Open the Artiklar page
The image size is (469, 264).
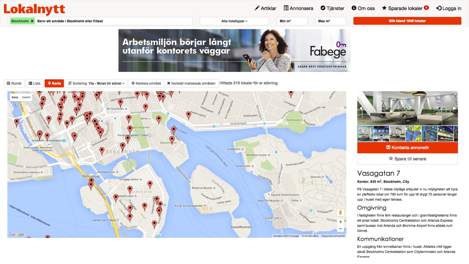[265, 8]
